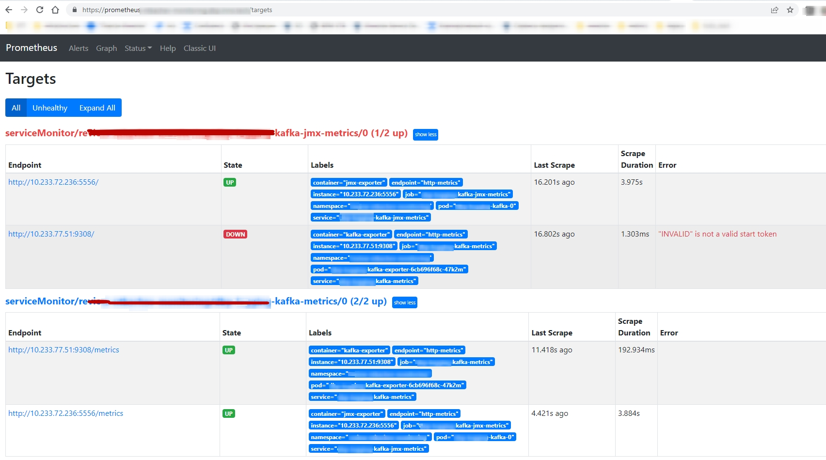
Task: Switch to the Classic UI
Action: (200, 48)
